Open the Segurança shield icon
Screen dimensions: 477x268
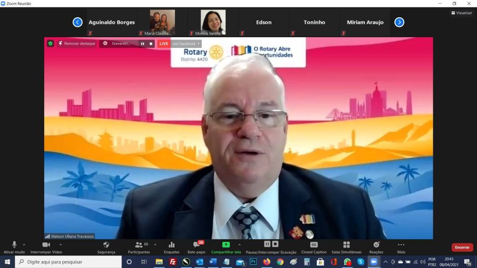tap(106, 245)
